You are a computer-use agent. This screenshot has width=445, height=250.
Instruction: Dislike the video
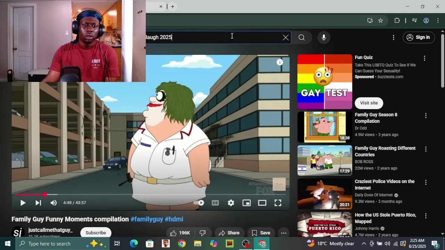point(202,233)
